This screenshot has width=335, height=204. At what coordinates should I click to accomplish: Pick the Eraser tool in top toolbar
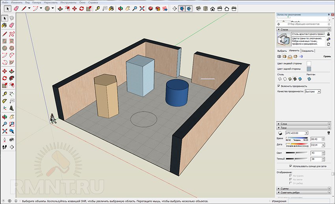(x=17, y=8)
